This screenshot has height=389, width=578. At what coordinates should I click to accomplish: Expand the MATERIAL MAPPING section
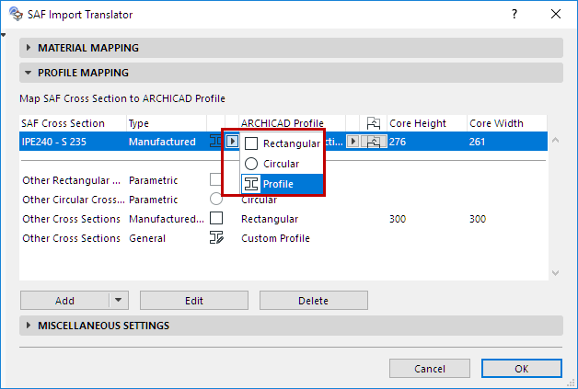tap(291, 48)
